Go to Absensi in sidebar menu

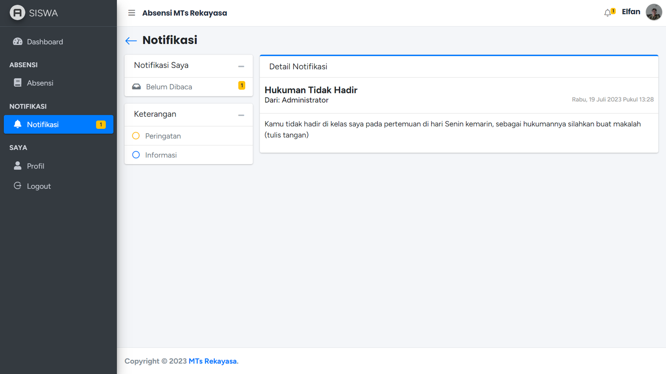40,83
